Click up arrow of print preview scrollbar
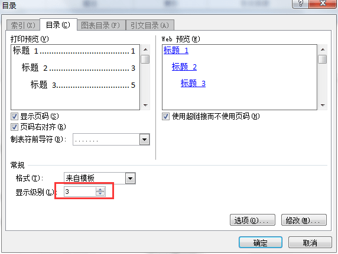Viewport: 338px width, 254px height. 145,50
